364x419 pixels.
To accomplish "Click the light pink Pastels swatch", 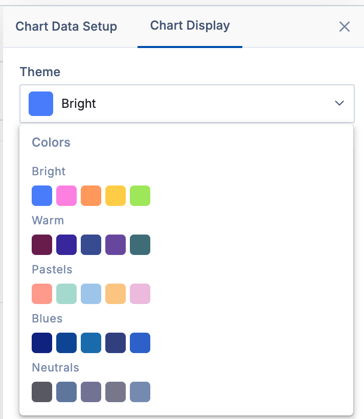I will point(140,294).
